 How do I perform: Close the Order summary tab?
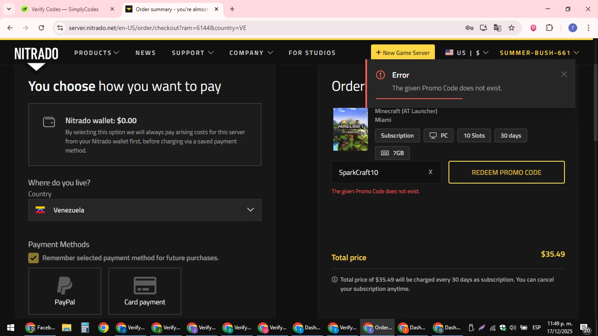coord(216,9)
